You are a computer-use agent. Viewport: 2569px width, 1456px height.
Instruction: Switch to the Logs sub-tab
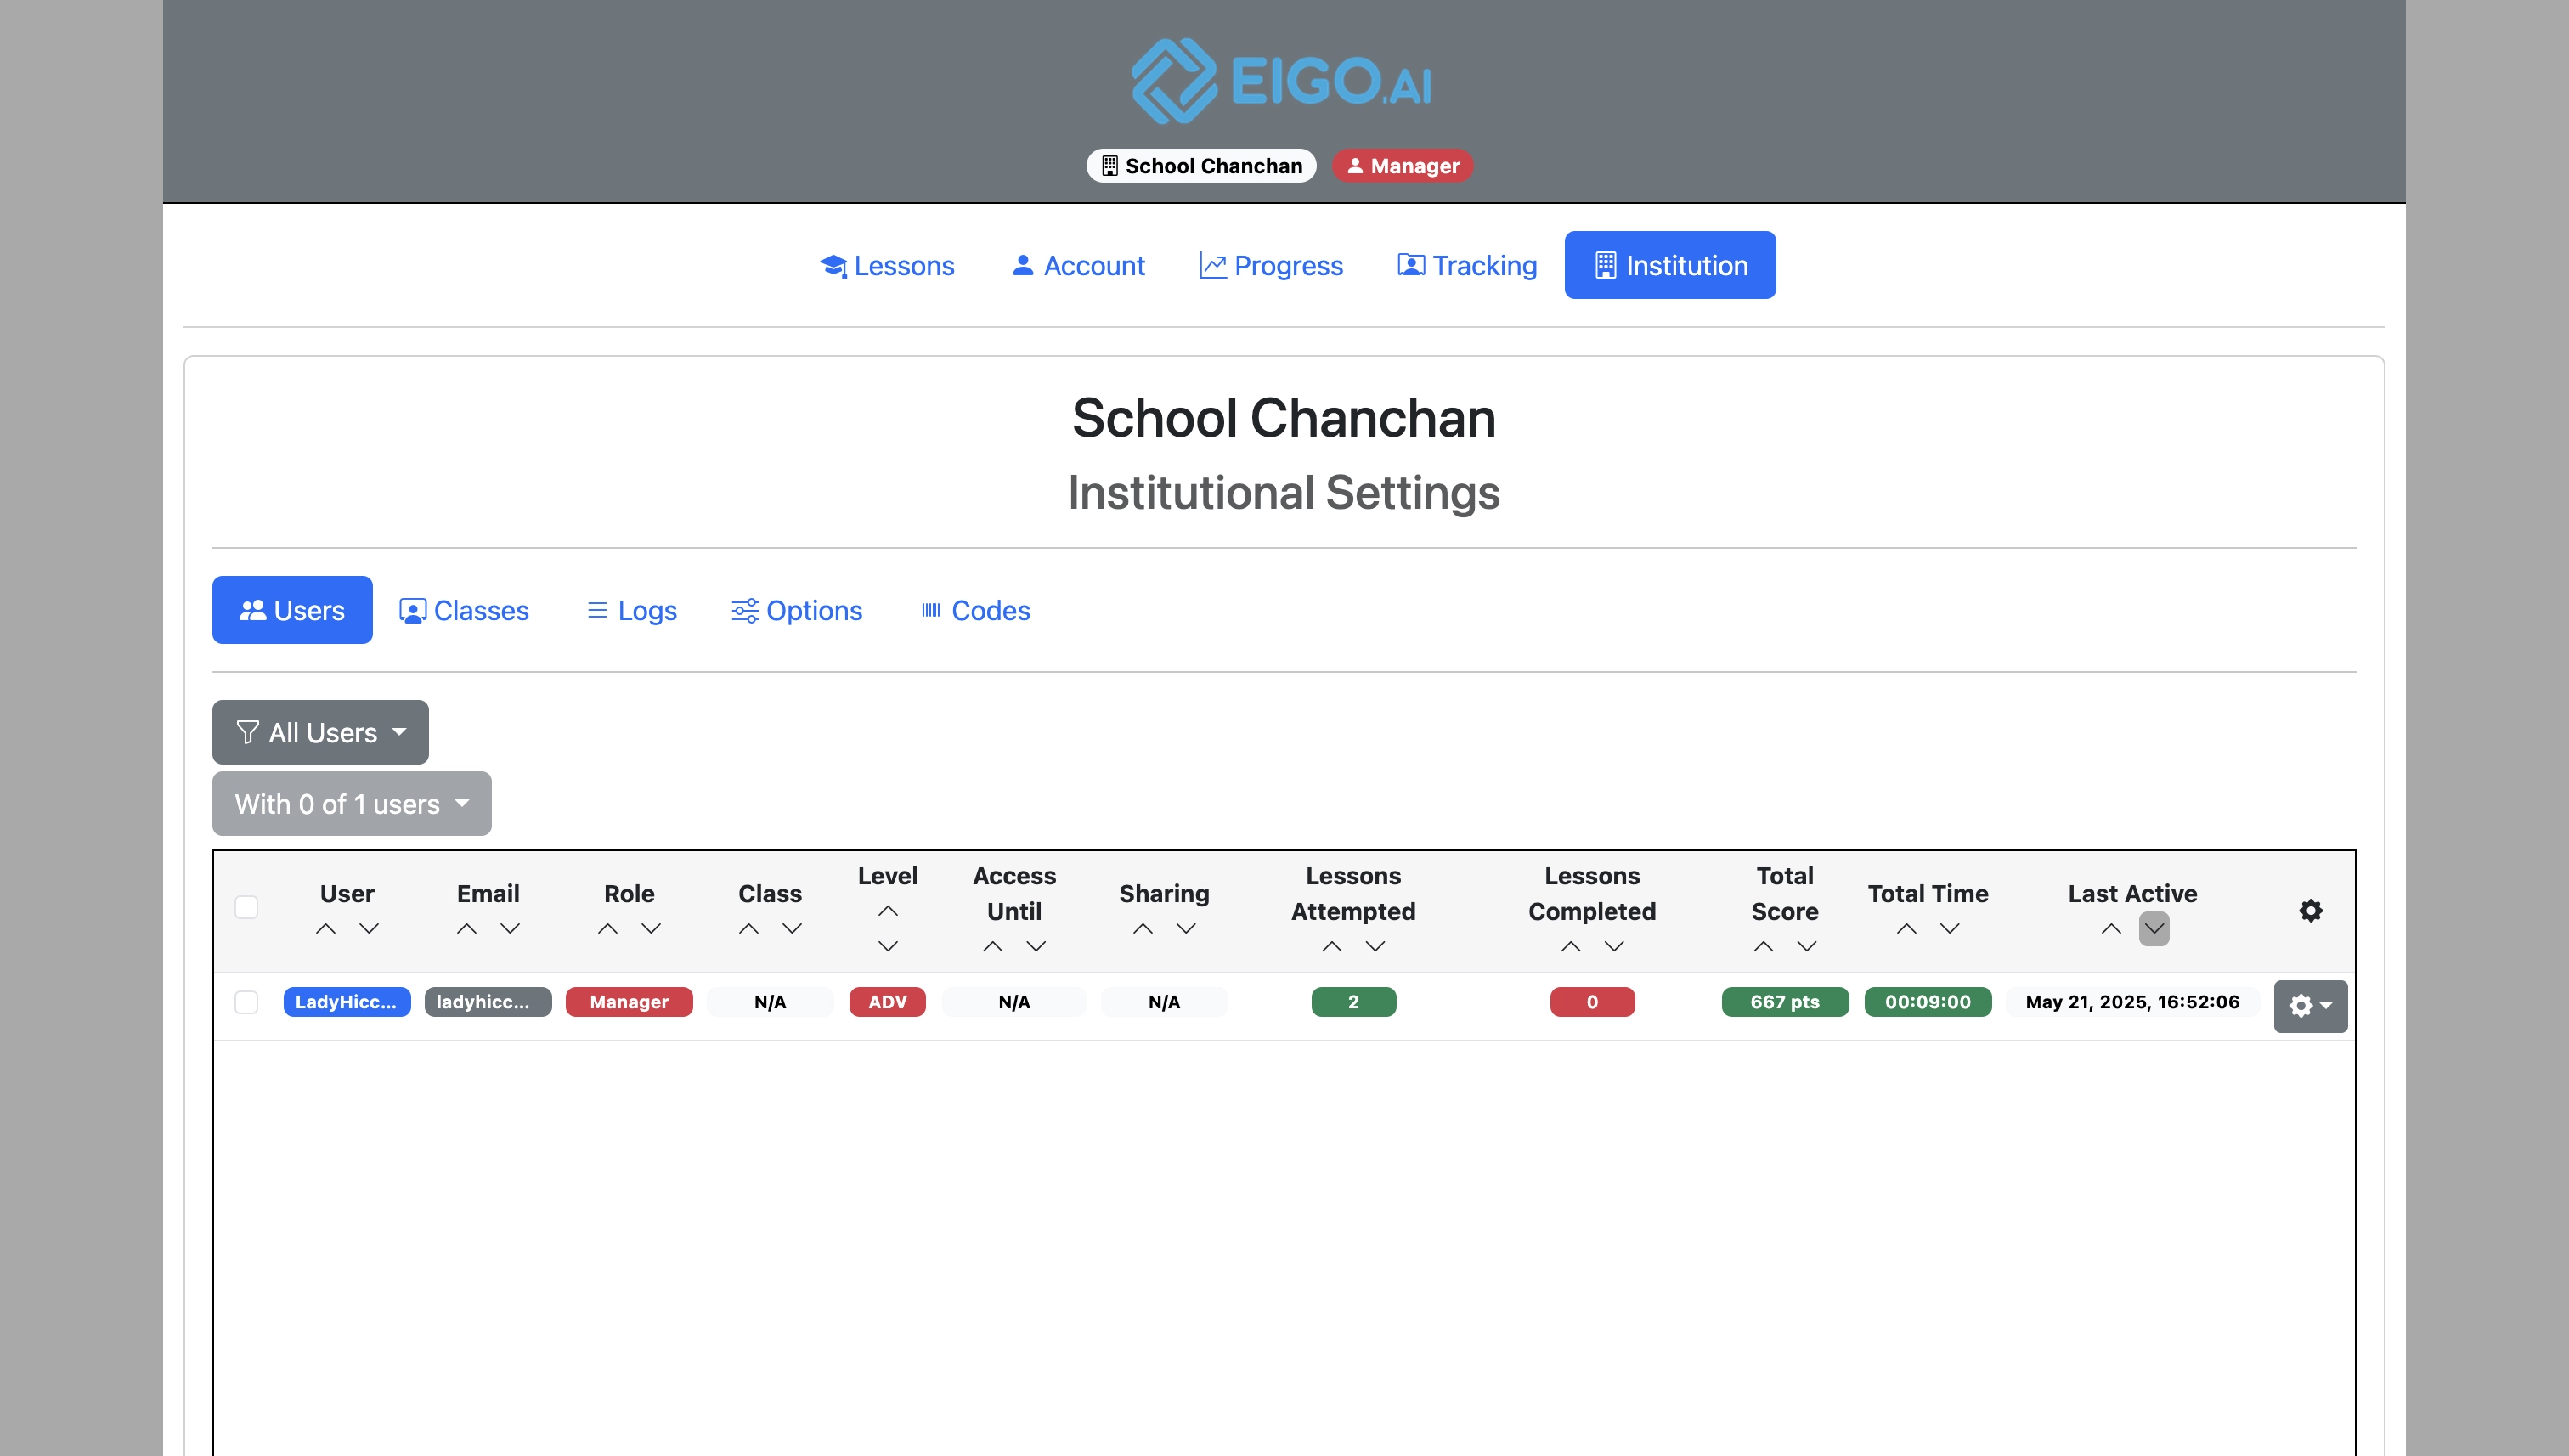click(631, 610)
